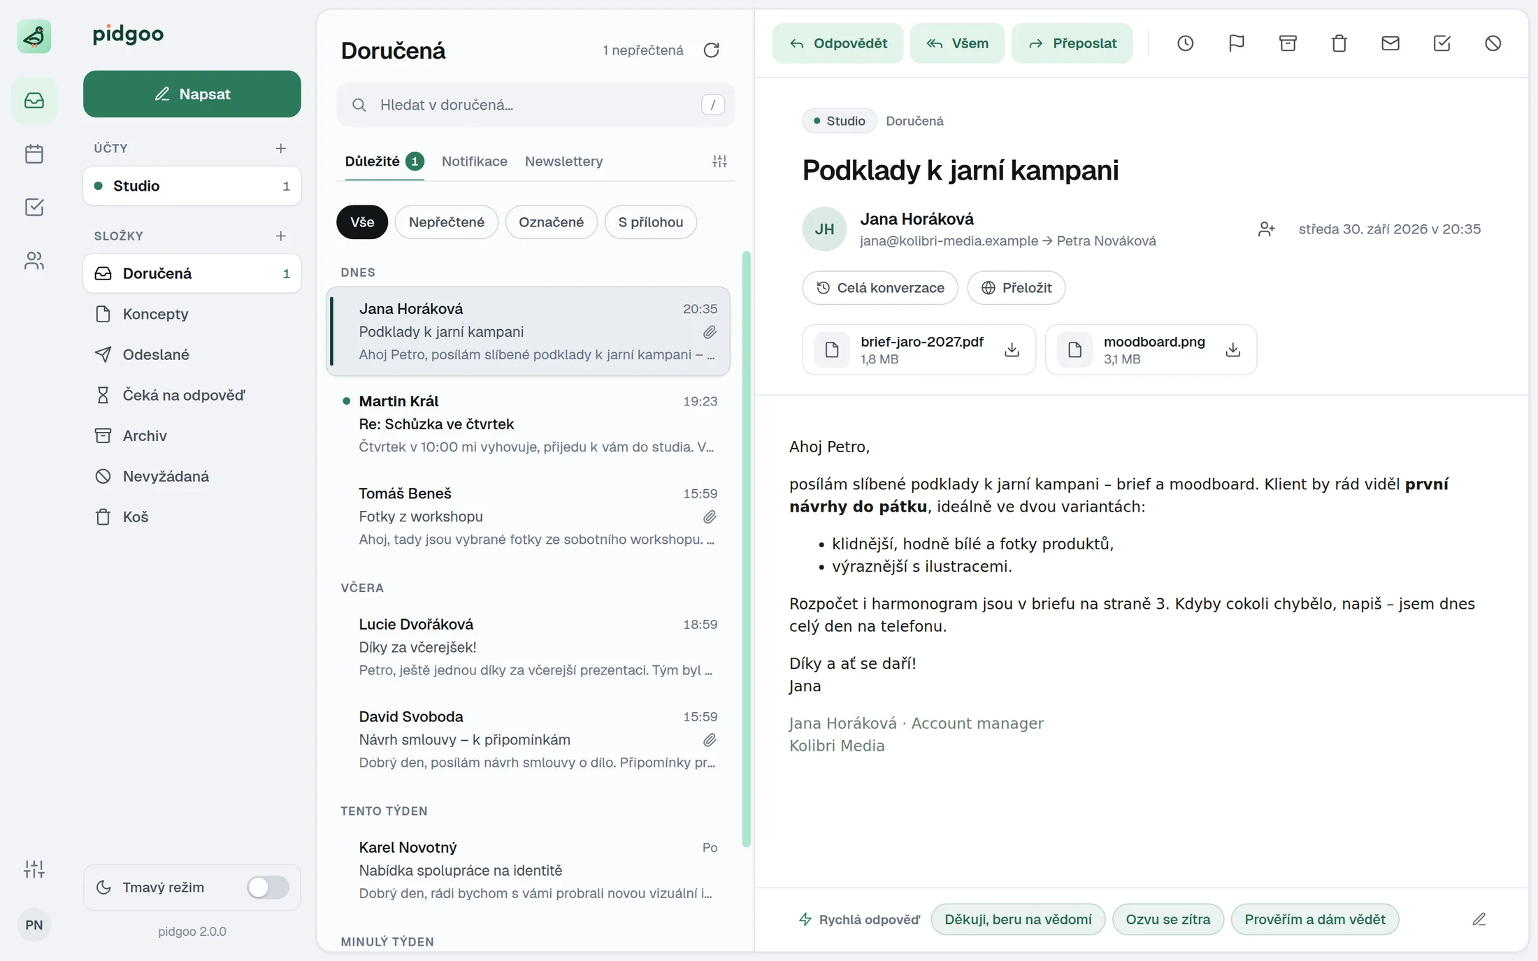Download brief-jaro-2027.pdf attachment

[1012, 349]
